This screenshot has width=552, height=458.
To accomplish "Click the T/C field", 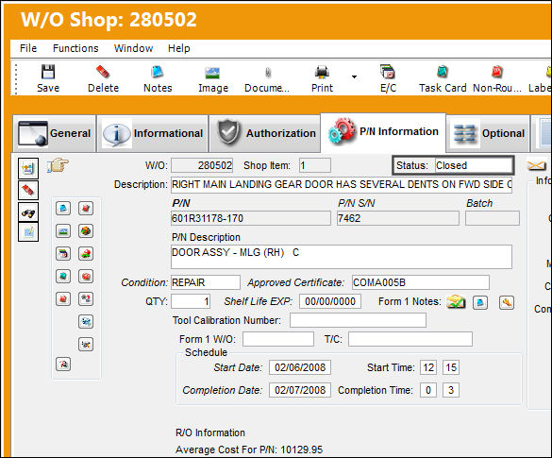I will click(x=410, y=339).
